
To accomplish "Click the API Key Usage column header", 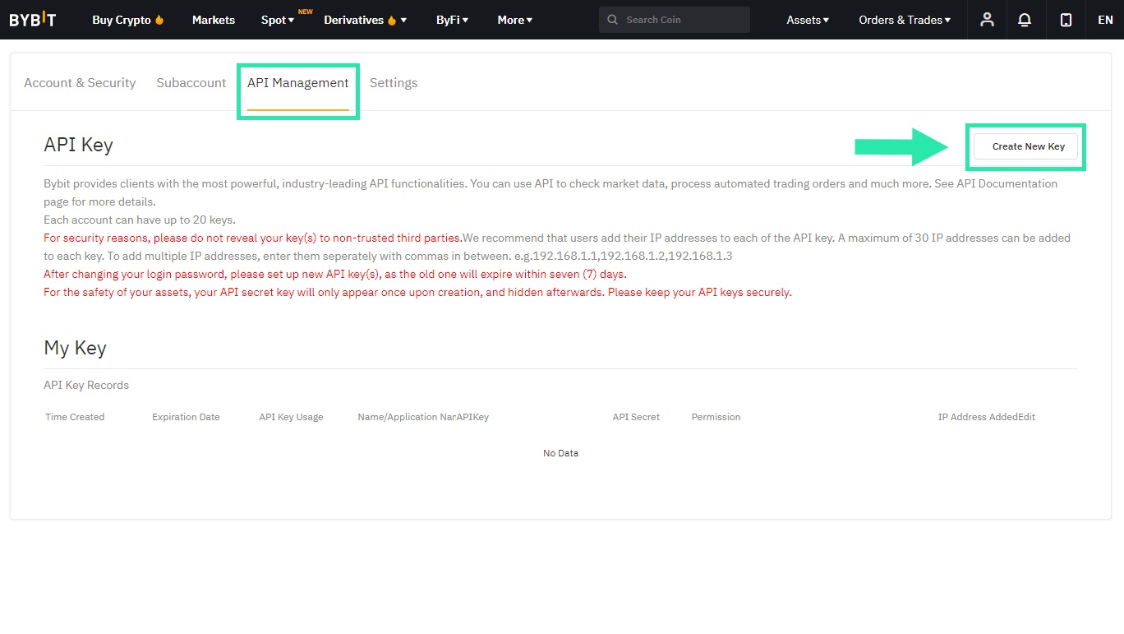I will tap(291, 417).
